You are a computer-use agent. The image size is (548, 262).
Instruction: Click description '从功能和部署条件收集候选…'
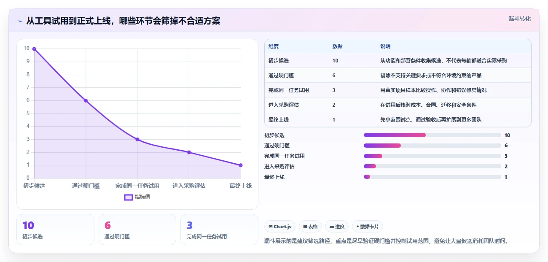443,61
